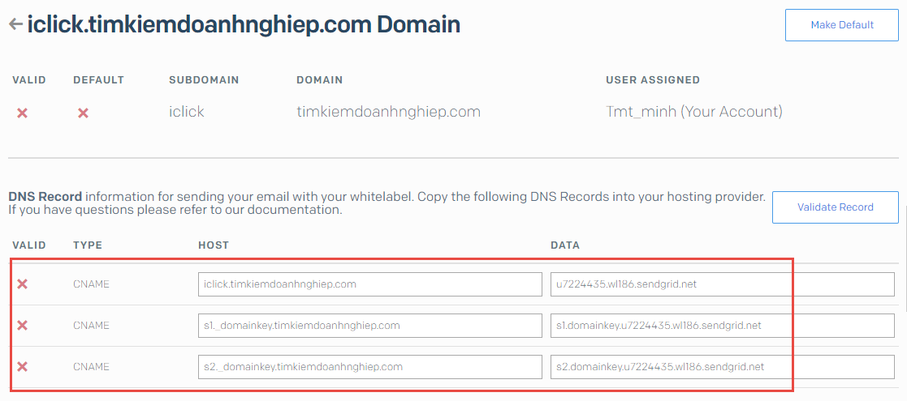The image size is (907, 401).
Task: Click the HOST column header
Action: click(214, 245)
